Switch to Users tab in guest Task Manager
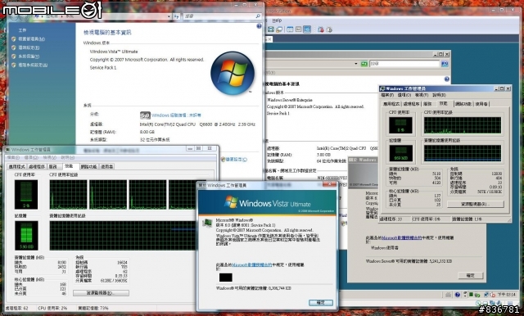This screenshot has height=316, width=524. 481,104
